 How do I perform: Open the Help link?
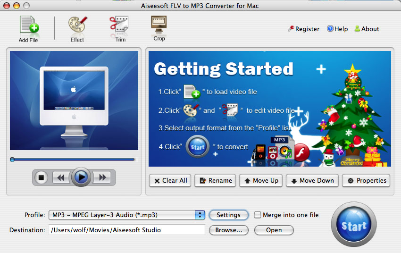click(x=337, y=29)
